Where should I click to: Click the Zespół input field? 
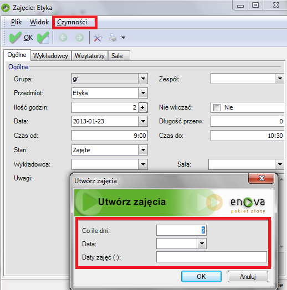[243, 79]
